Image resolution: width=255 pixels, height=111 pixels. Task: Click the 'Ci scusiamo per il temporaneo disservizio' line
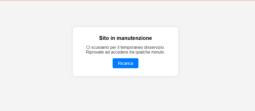tap(125, 47)
